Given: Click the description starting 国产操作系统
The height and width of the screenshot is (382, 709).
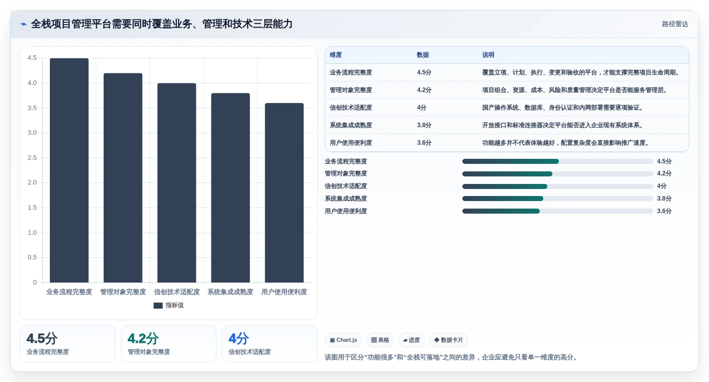Looking at the screenshot, I should pyautogui.click(x=562, y=108).
